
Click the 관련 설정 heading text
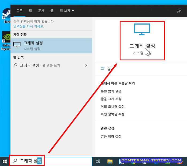click(107, 128)
